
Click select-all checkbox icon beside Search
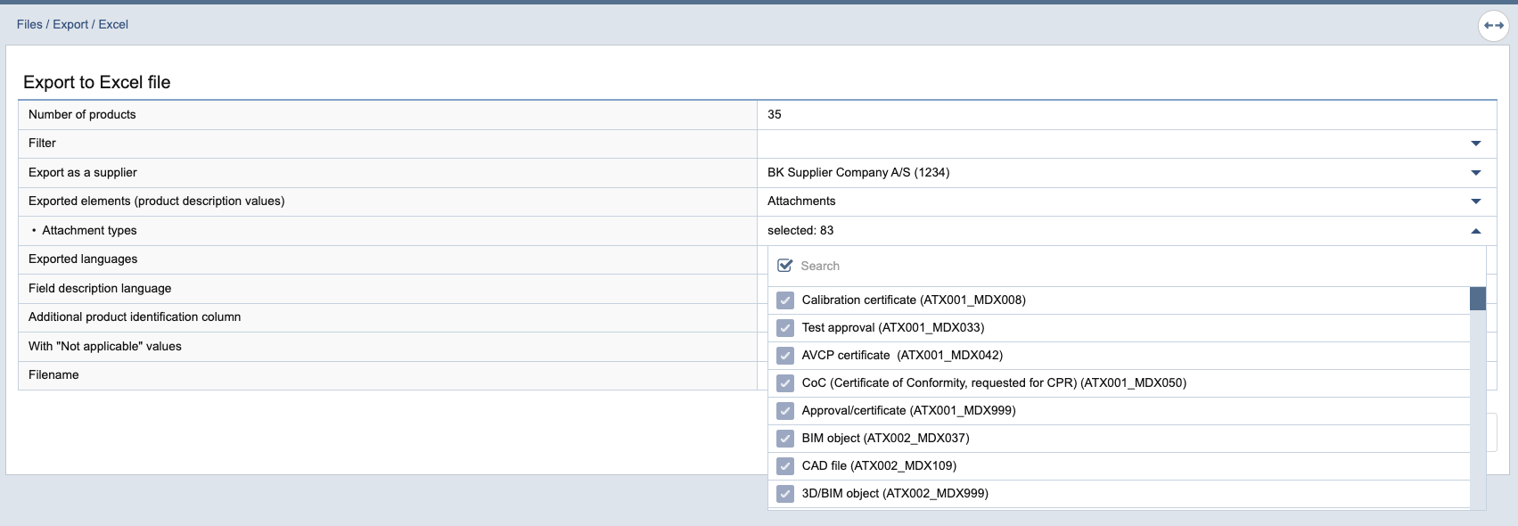[785, 266]
